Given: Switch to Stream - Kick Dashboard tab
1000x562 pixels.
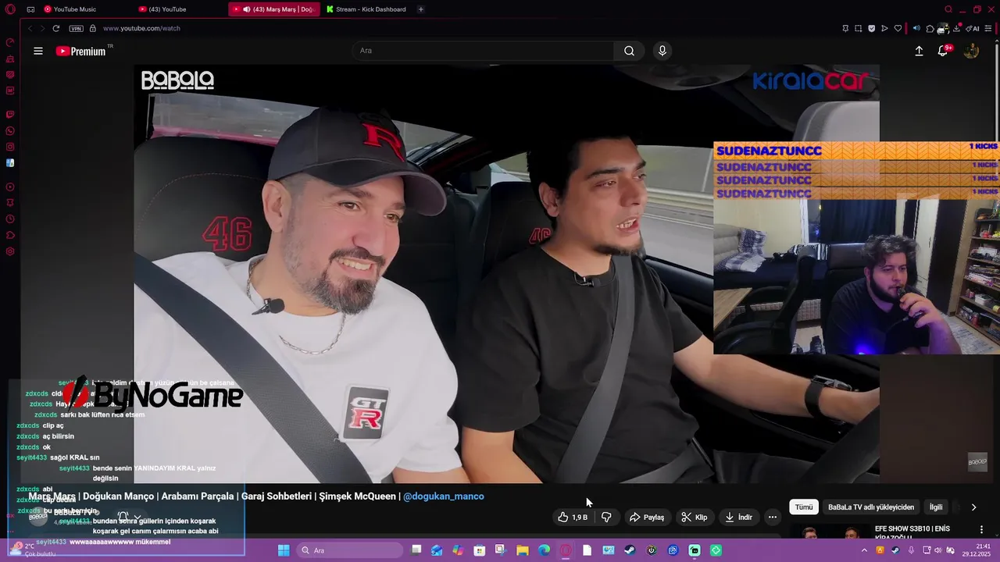Looking at the screenshot, I should pyautogui.click(x=367, y=9).
